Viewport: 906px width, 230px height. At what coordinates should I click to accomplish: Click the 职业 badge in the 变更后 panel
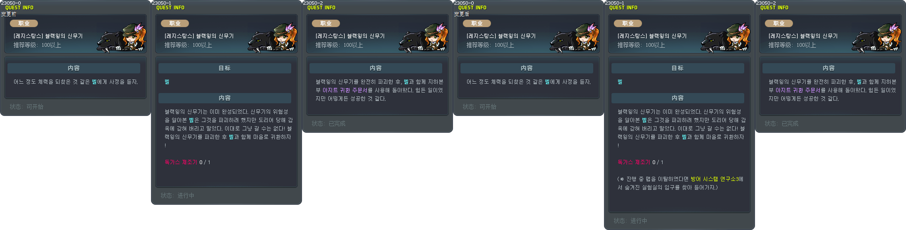(477, 23)
